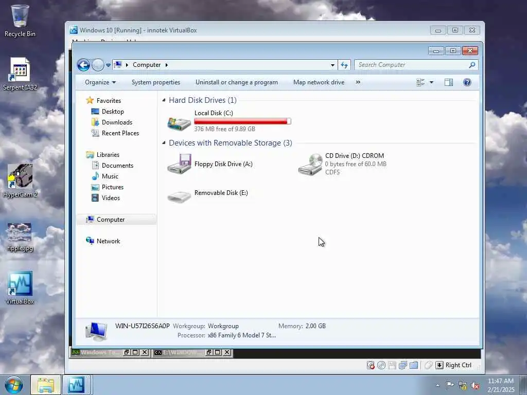This screenshot has width=527, height=395.
Task: Click the search magnifier icon
Action: 472,65
